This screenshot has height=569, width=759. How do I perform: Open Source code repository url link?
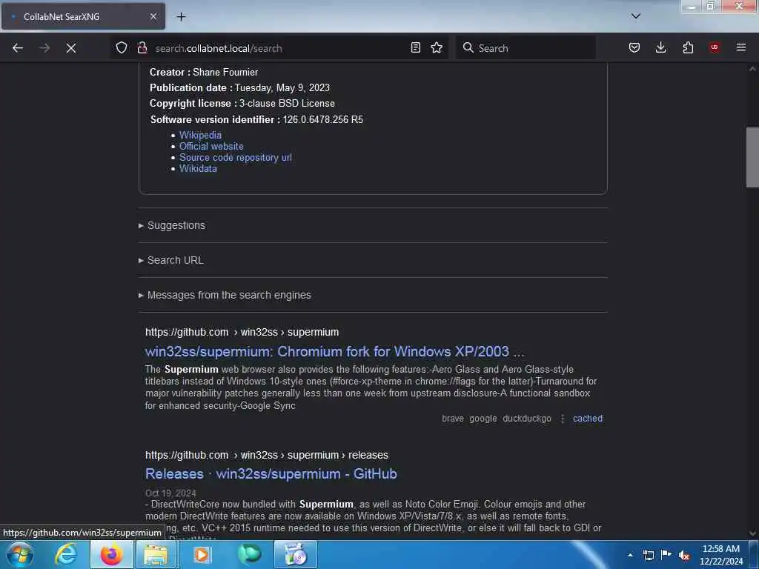(235, 157)
